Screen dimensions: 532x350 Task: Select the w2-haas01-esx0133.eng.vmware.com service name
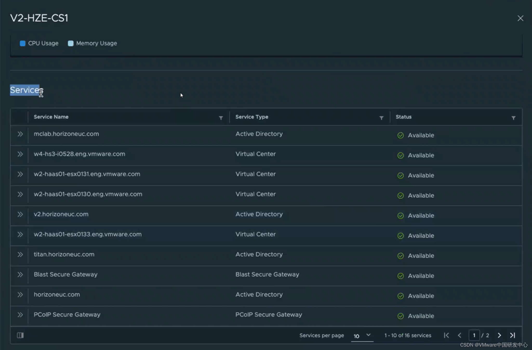click(x=88, y=234)
